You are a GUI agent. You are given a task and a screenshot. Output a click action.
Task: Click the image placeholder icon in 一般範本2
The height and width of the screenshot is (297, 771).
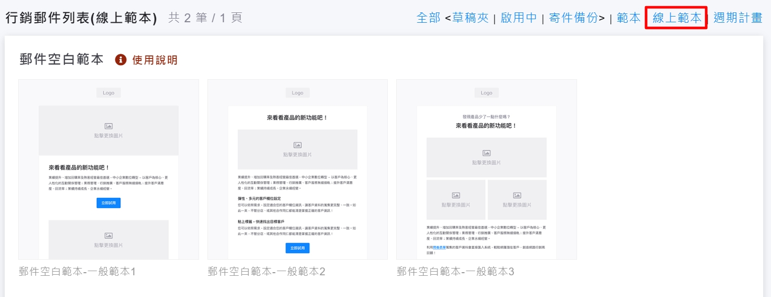(x=298, y=145)
